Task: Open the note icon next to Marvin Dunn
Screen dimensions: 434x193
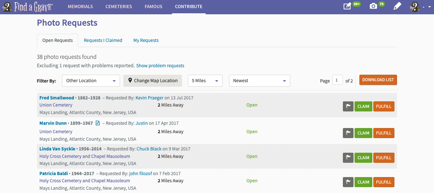Action: (98, 123)
